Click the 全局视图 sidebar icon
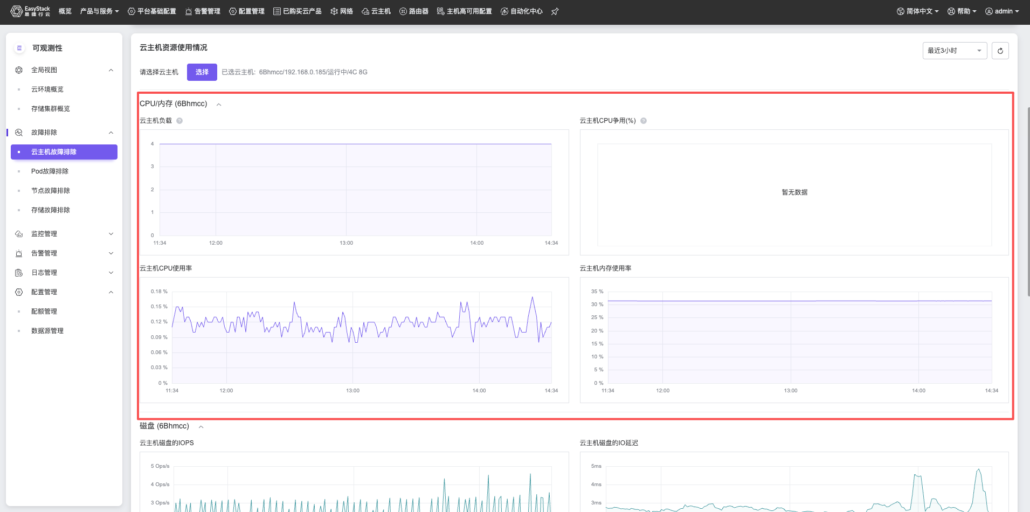Screen dimensions: 1030x512 [x=19, y=70]
